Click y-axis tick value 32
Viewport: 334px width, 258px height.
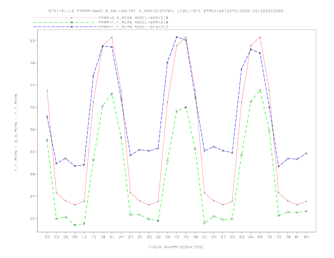[x=32, y=152]
